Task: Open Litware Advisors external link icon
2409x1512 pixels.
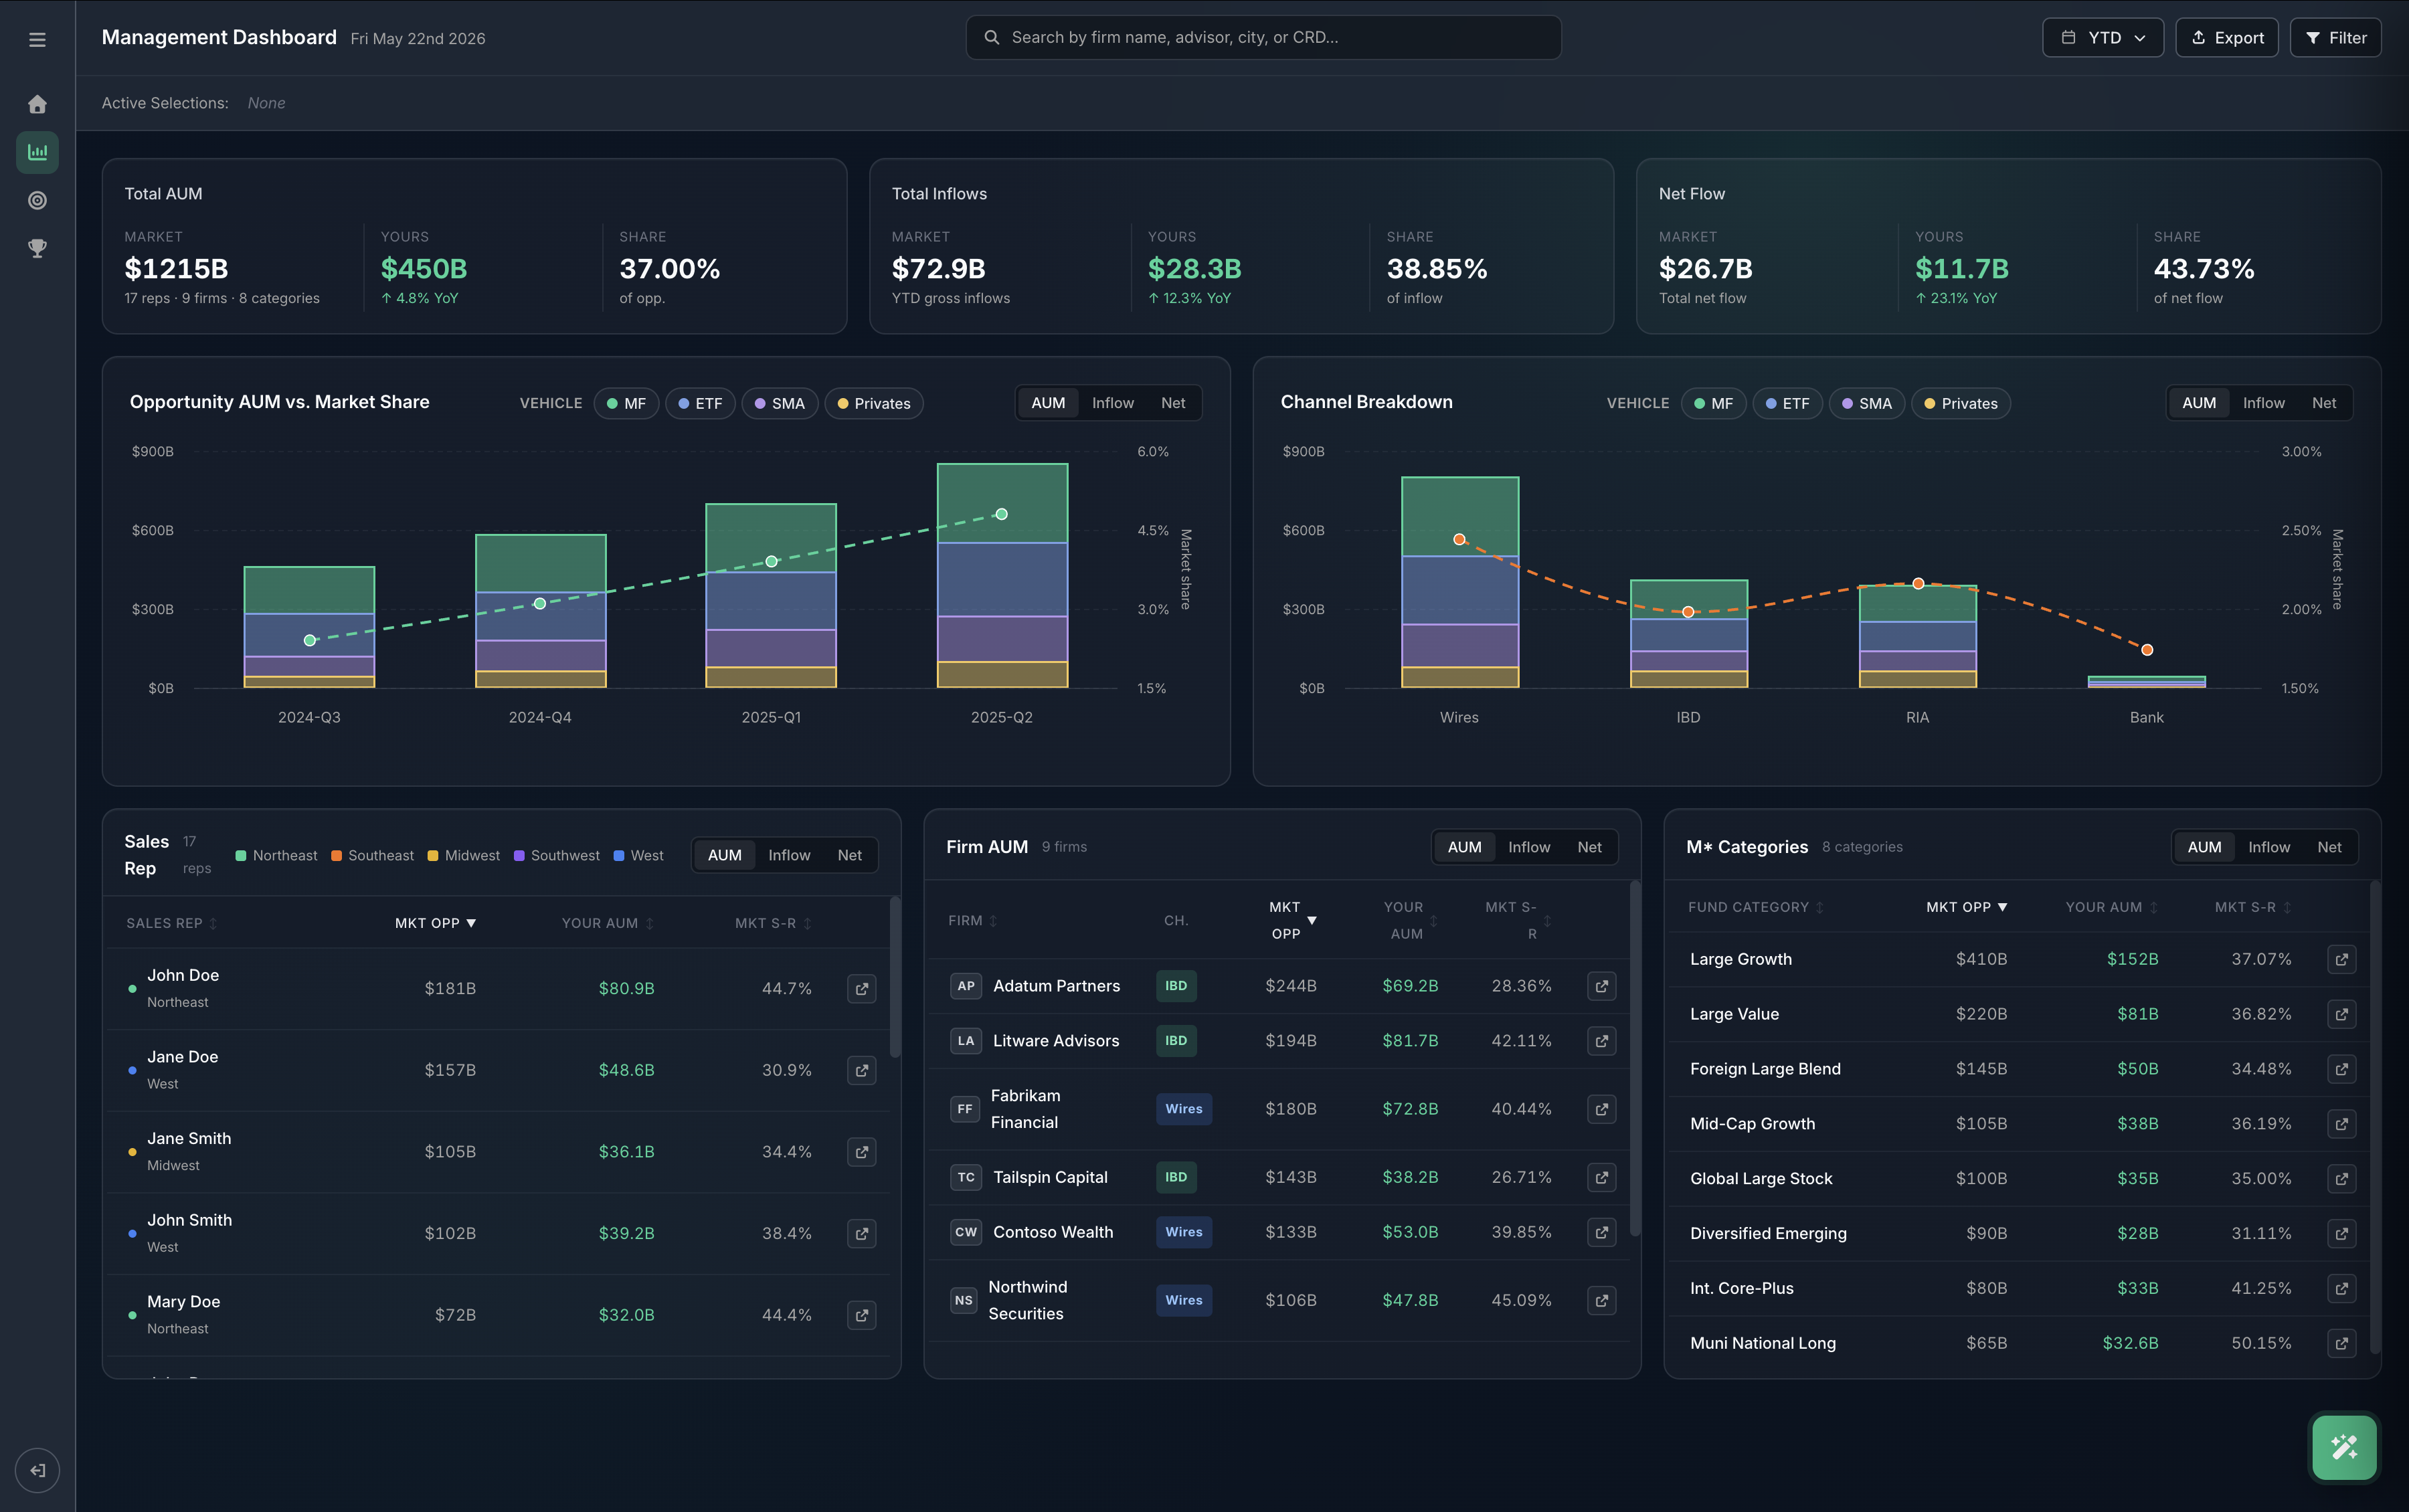Action: pyautogui.click(x=1601, y=1041)
